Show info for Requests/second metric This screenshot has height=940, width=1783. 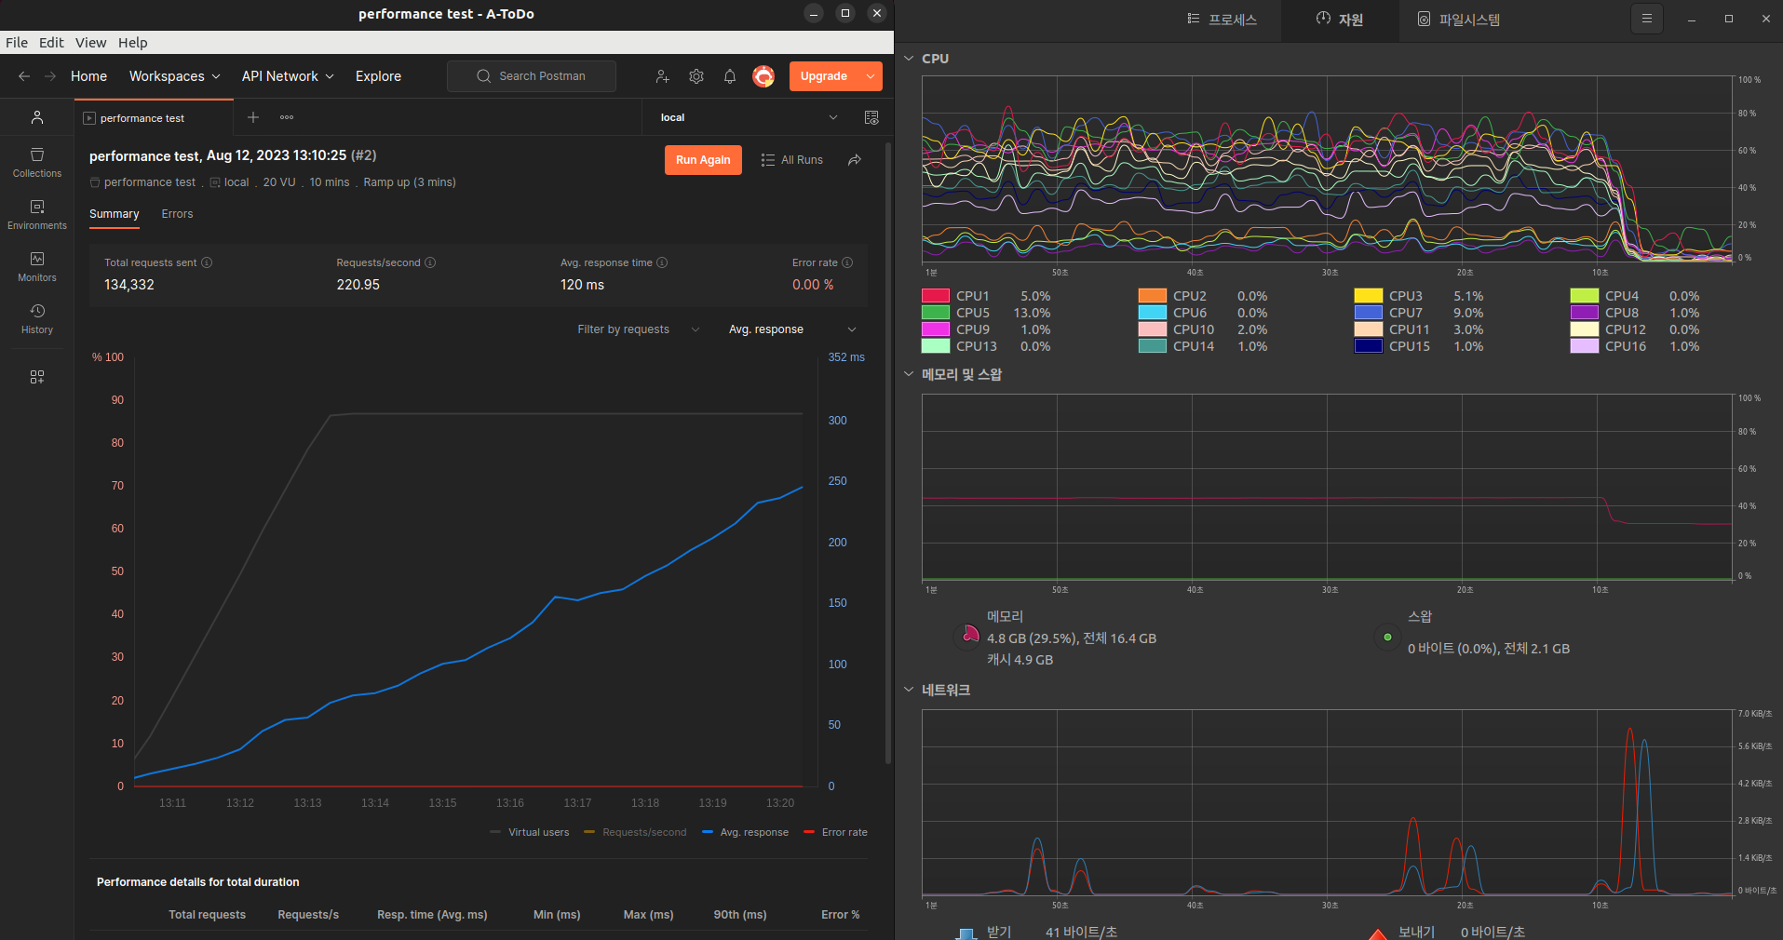[x=430, y=262]
